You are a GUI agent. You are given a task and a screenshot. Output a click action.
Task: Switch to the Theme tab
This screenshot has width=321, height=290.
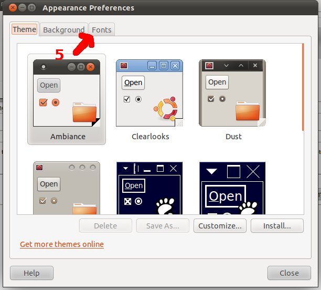[x=24, y=29]
